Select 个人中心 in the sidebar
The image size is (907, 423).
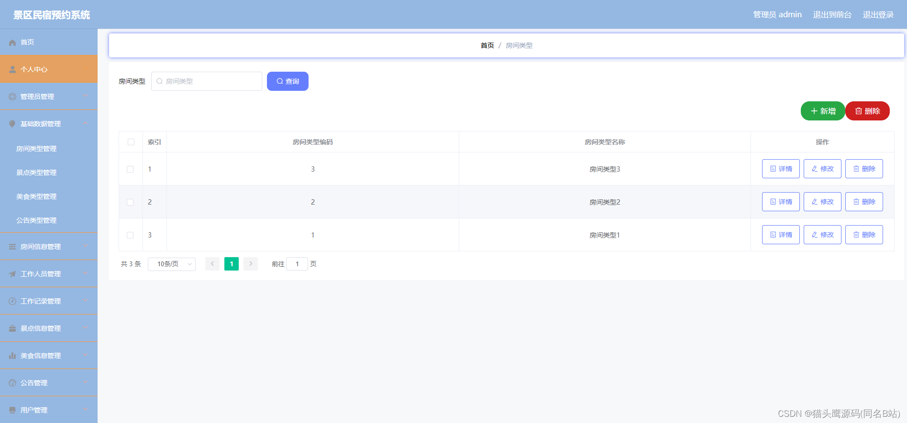click(49, 69)
